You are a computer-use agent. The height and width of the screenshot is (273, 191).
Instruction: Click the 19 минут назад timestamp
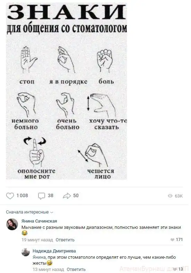click(37, 240)
